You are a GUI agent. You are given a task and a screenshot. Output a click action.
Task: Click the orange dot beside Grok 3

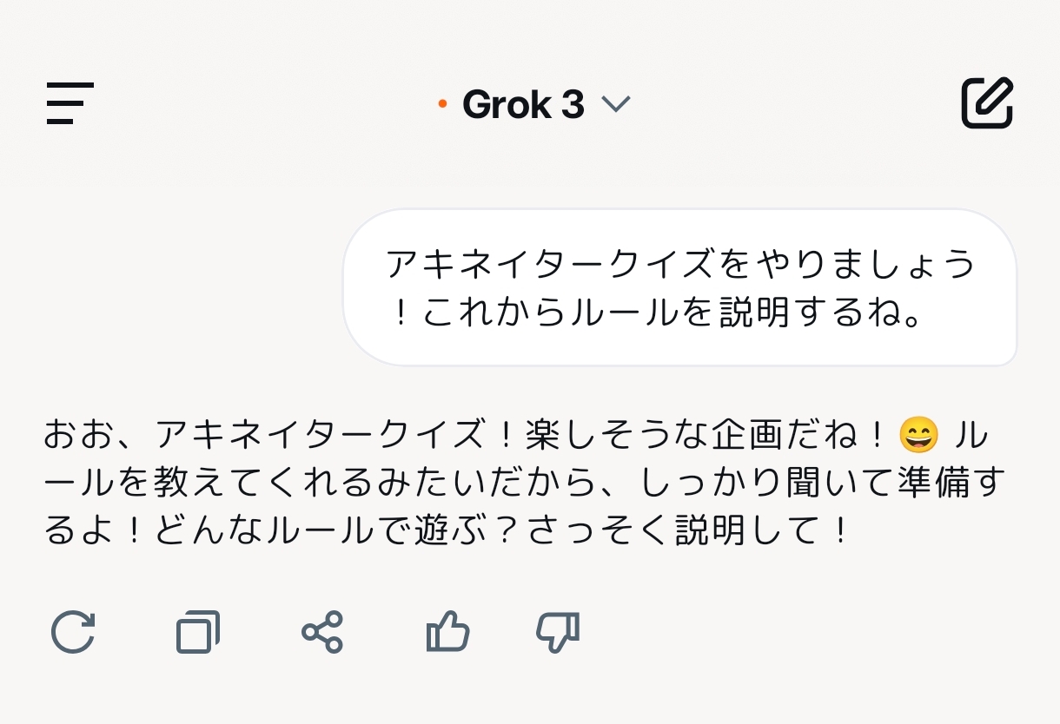tap(442, 105)
